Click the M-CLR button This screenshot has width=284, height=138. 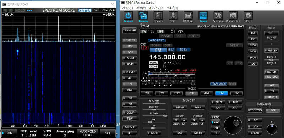198,133
